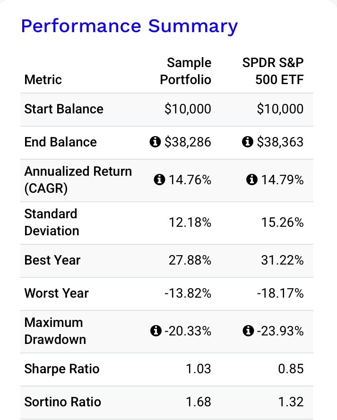
Task: Select SPDR Sortino Ratio value 1.32
Action: (291, 402)
